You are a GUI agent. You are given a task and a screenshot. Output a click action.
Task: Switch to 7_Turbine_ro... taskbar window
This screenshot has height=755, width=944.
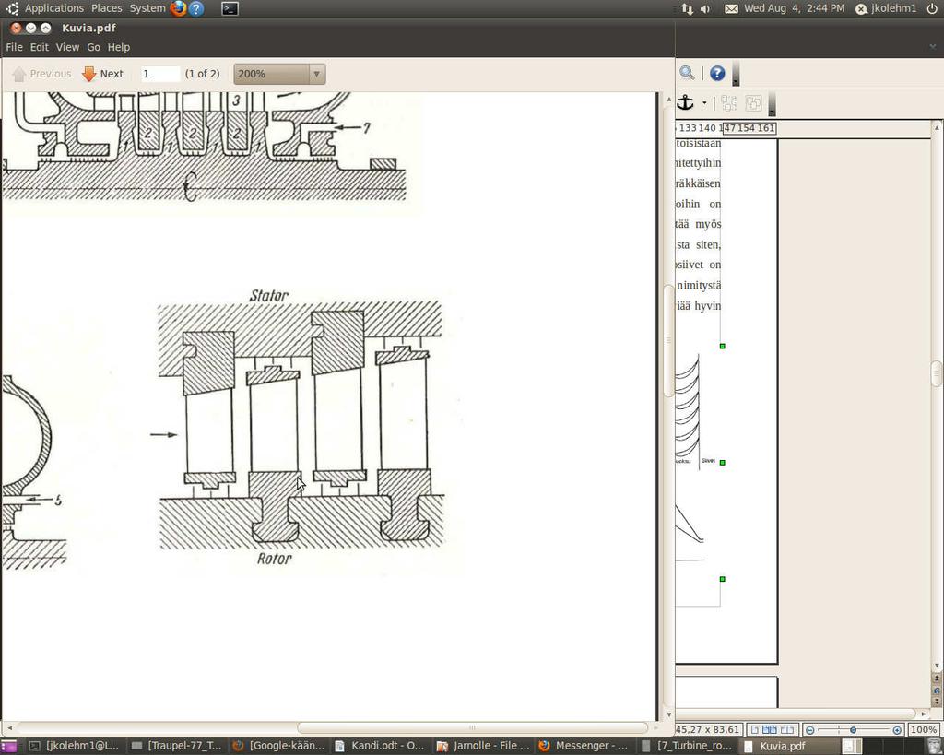tap(686, 746)
